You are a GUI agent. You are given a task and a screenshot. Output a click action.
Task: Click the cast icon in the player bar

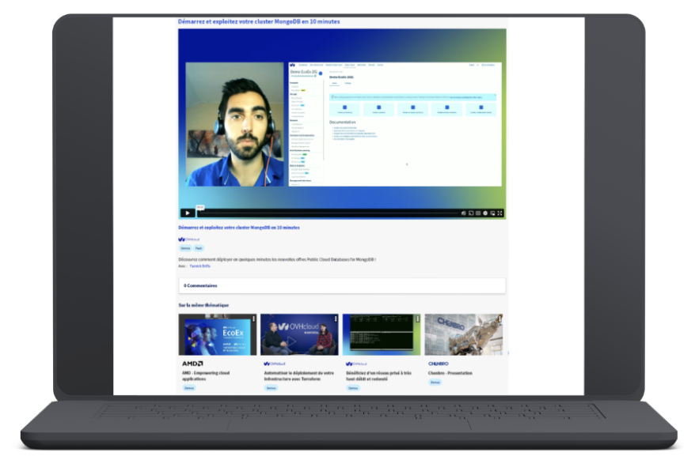[471, 213]
